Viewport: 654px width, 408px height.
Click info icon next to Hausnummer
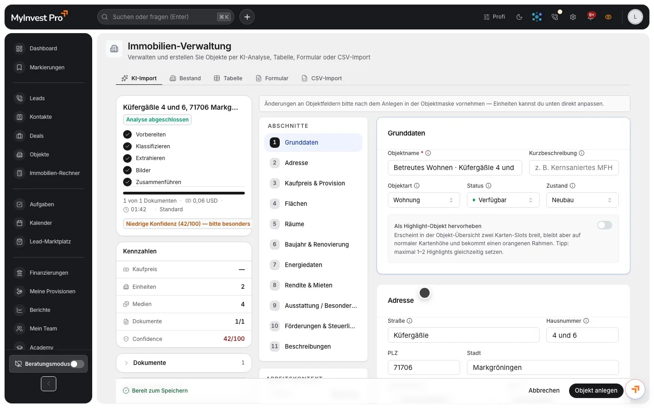coord(586,321)
